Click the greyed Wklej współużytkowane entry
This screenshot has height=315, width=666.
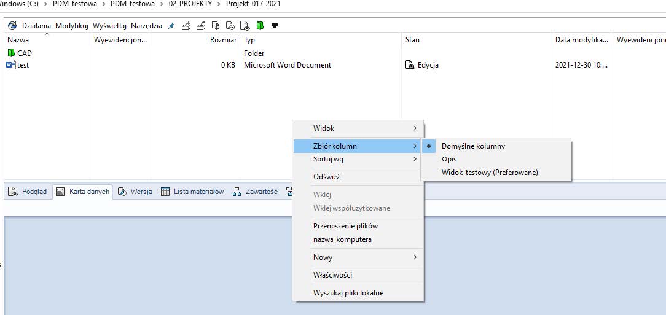tap(358, 208)
